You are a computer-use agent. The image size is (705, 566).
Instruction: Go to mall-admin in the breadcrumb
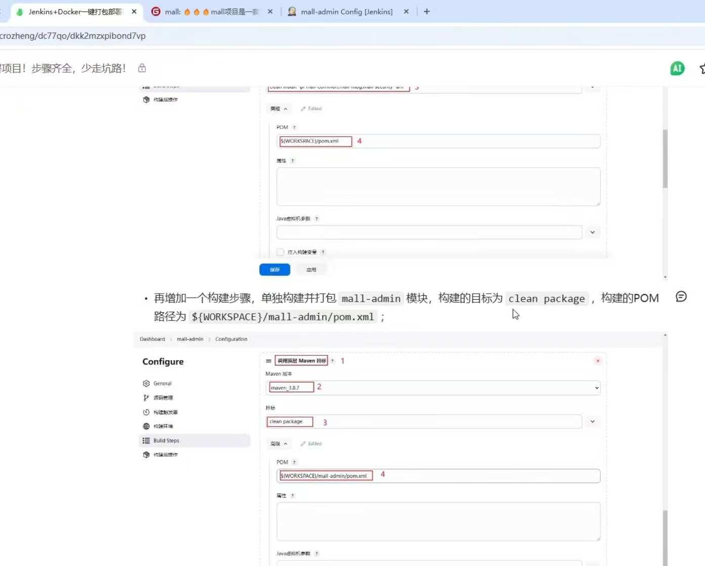point(190,339)
